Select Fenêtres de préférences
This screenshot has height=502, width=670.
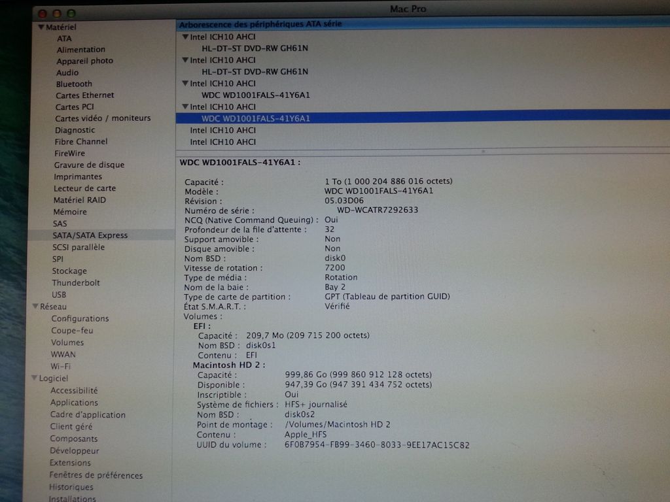pyautogui.click(x=96, y=475)
